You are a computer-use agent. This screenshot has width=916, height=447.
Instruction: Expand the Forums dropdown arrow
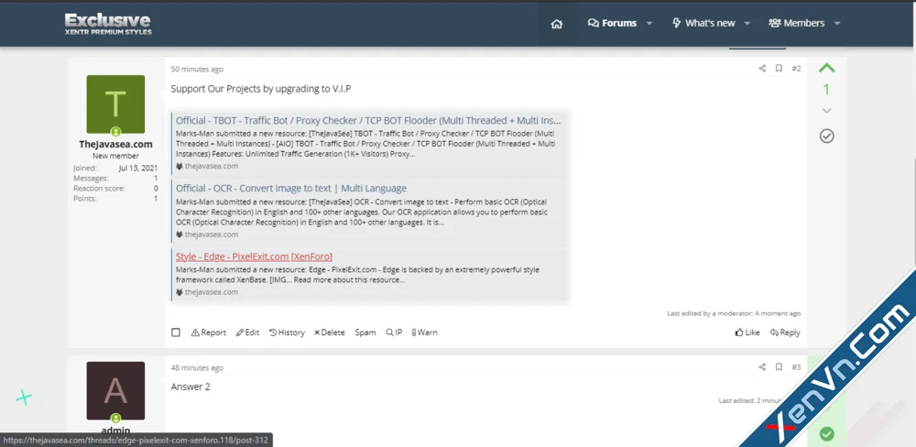click(x=649, y=24)
